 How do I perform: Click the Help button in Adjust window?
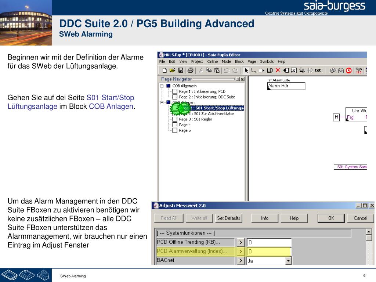point(294,218)
